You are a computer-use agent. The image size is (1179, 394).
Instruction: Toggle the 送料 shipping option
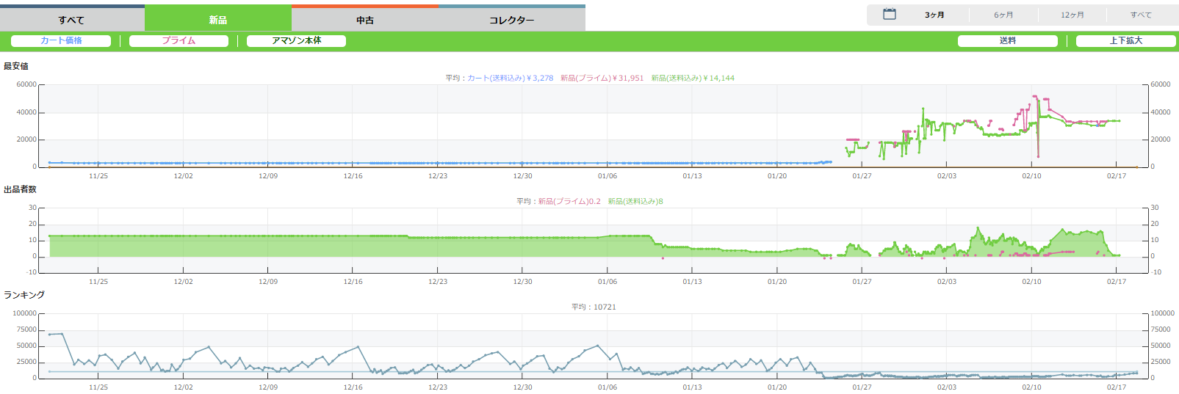click(1007, 40)
